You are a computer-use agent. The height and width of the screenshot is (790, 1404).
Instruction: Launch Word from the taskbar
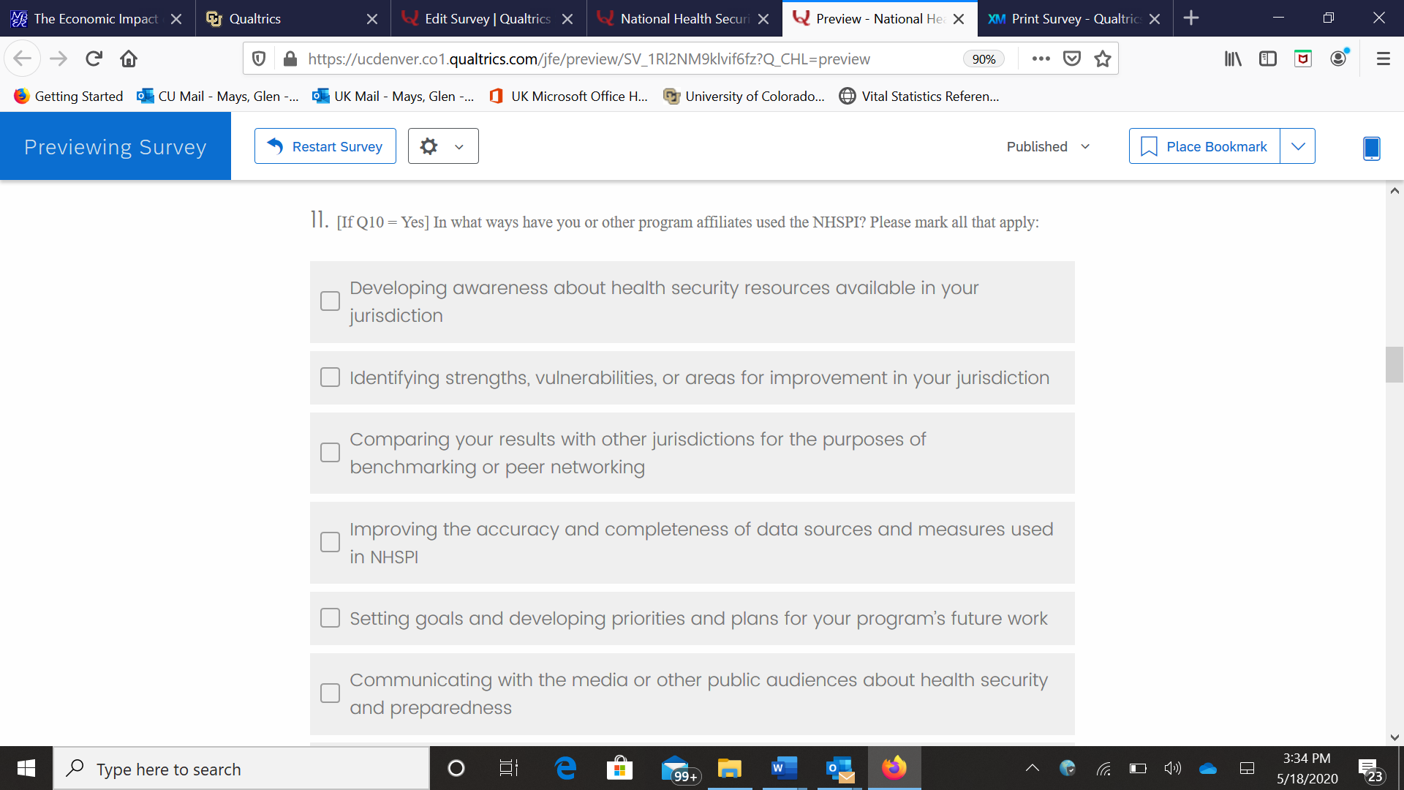pyautogui.click(x=783, y=768)
